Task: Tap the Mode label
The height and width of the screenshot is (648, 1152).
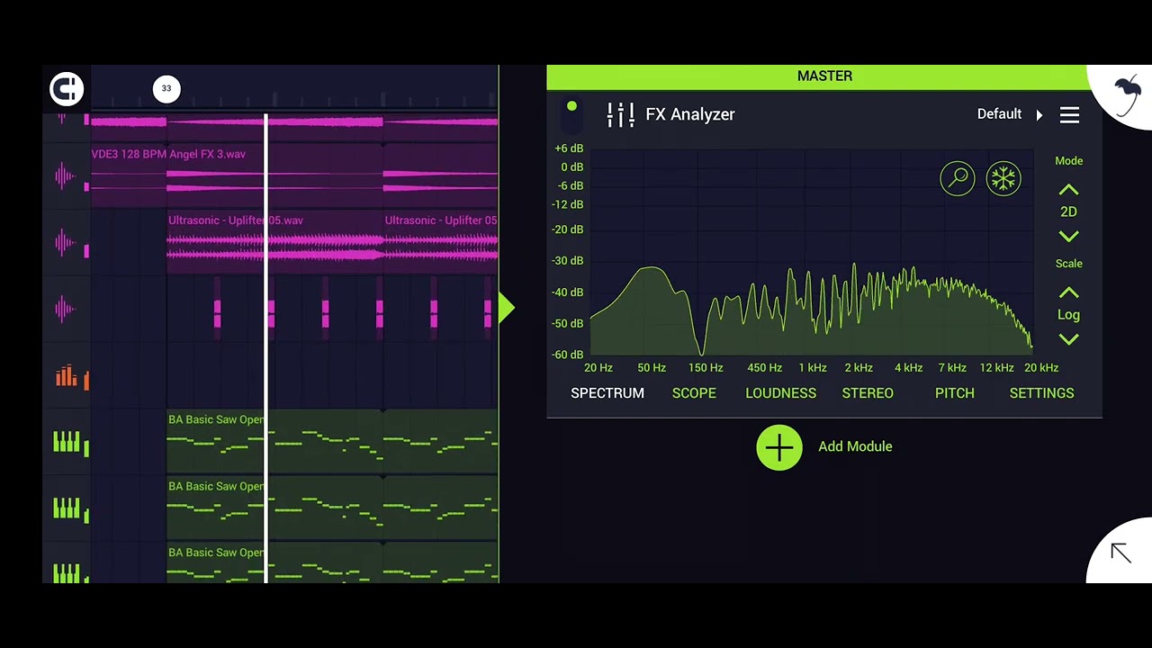Action: [x=1068, y=161]
